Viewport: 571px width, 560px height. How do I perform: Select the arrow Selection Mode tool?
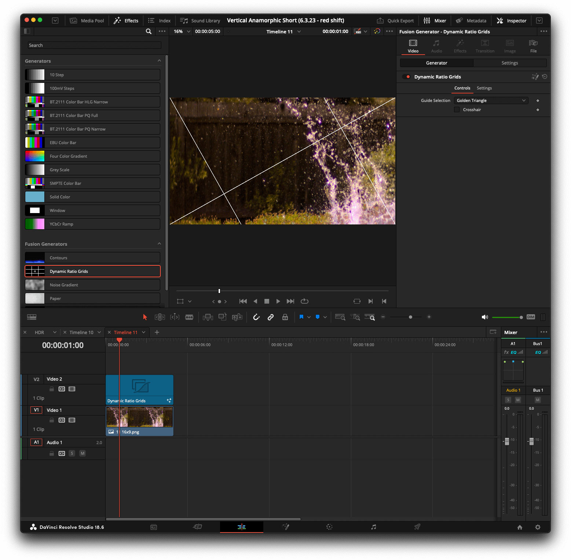pyautogui.click(x=145, y=317)
